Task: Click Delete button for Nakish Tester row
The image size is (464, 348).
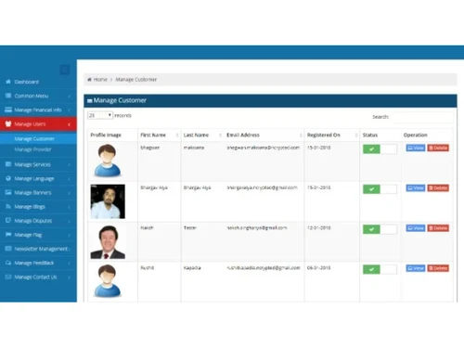Action: point(438,228)
